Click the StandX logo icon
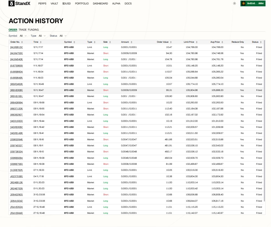Viewport: 271px width, 227px height. point(11,3)
